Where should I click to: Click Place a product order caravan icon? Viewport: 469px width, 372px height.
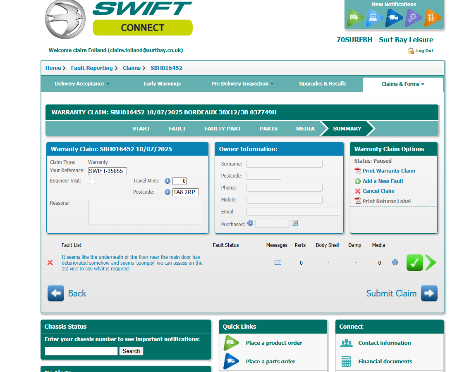pos(231,343)
